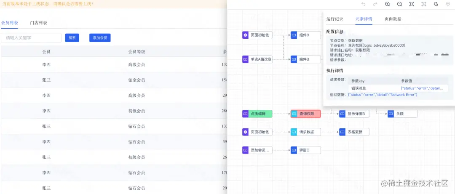Click the 参数值 table header
This screenshot has width=455, height=194.
coord(407,81)
